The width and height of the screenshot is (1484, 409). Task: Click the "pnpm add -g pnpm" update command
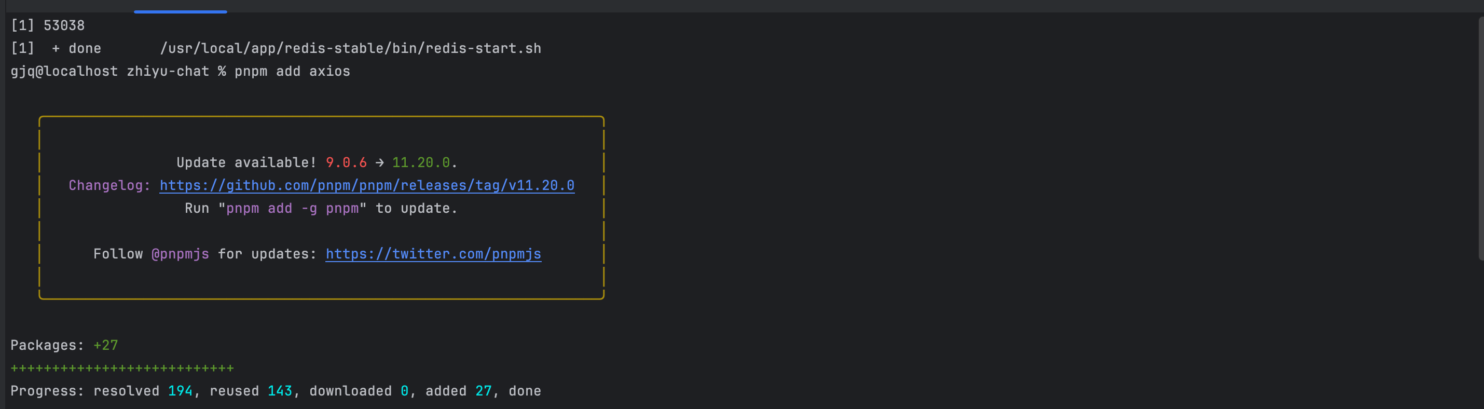click(292, 209)
